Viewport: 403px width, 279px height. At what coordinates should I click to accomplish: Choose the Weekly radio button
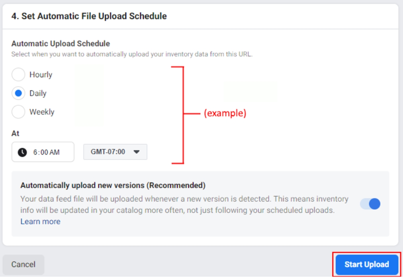point(18,112)
